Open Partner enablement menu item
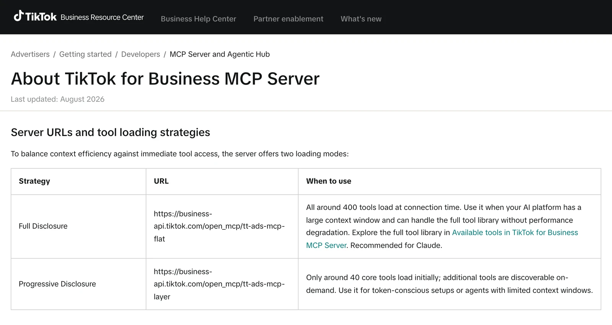Image resolution: width=612 pixels, height=325 pixels. (x=288, y=19)
